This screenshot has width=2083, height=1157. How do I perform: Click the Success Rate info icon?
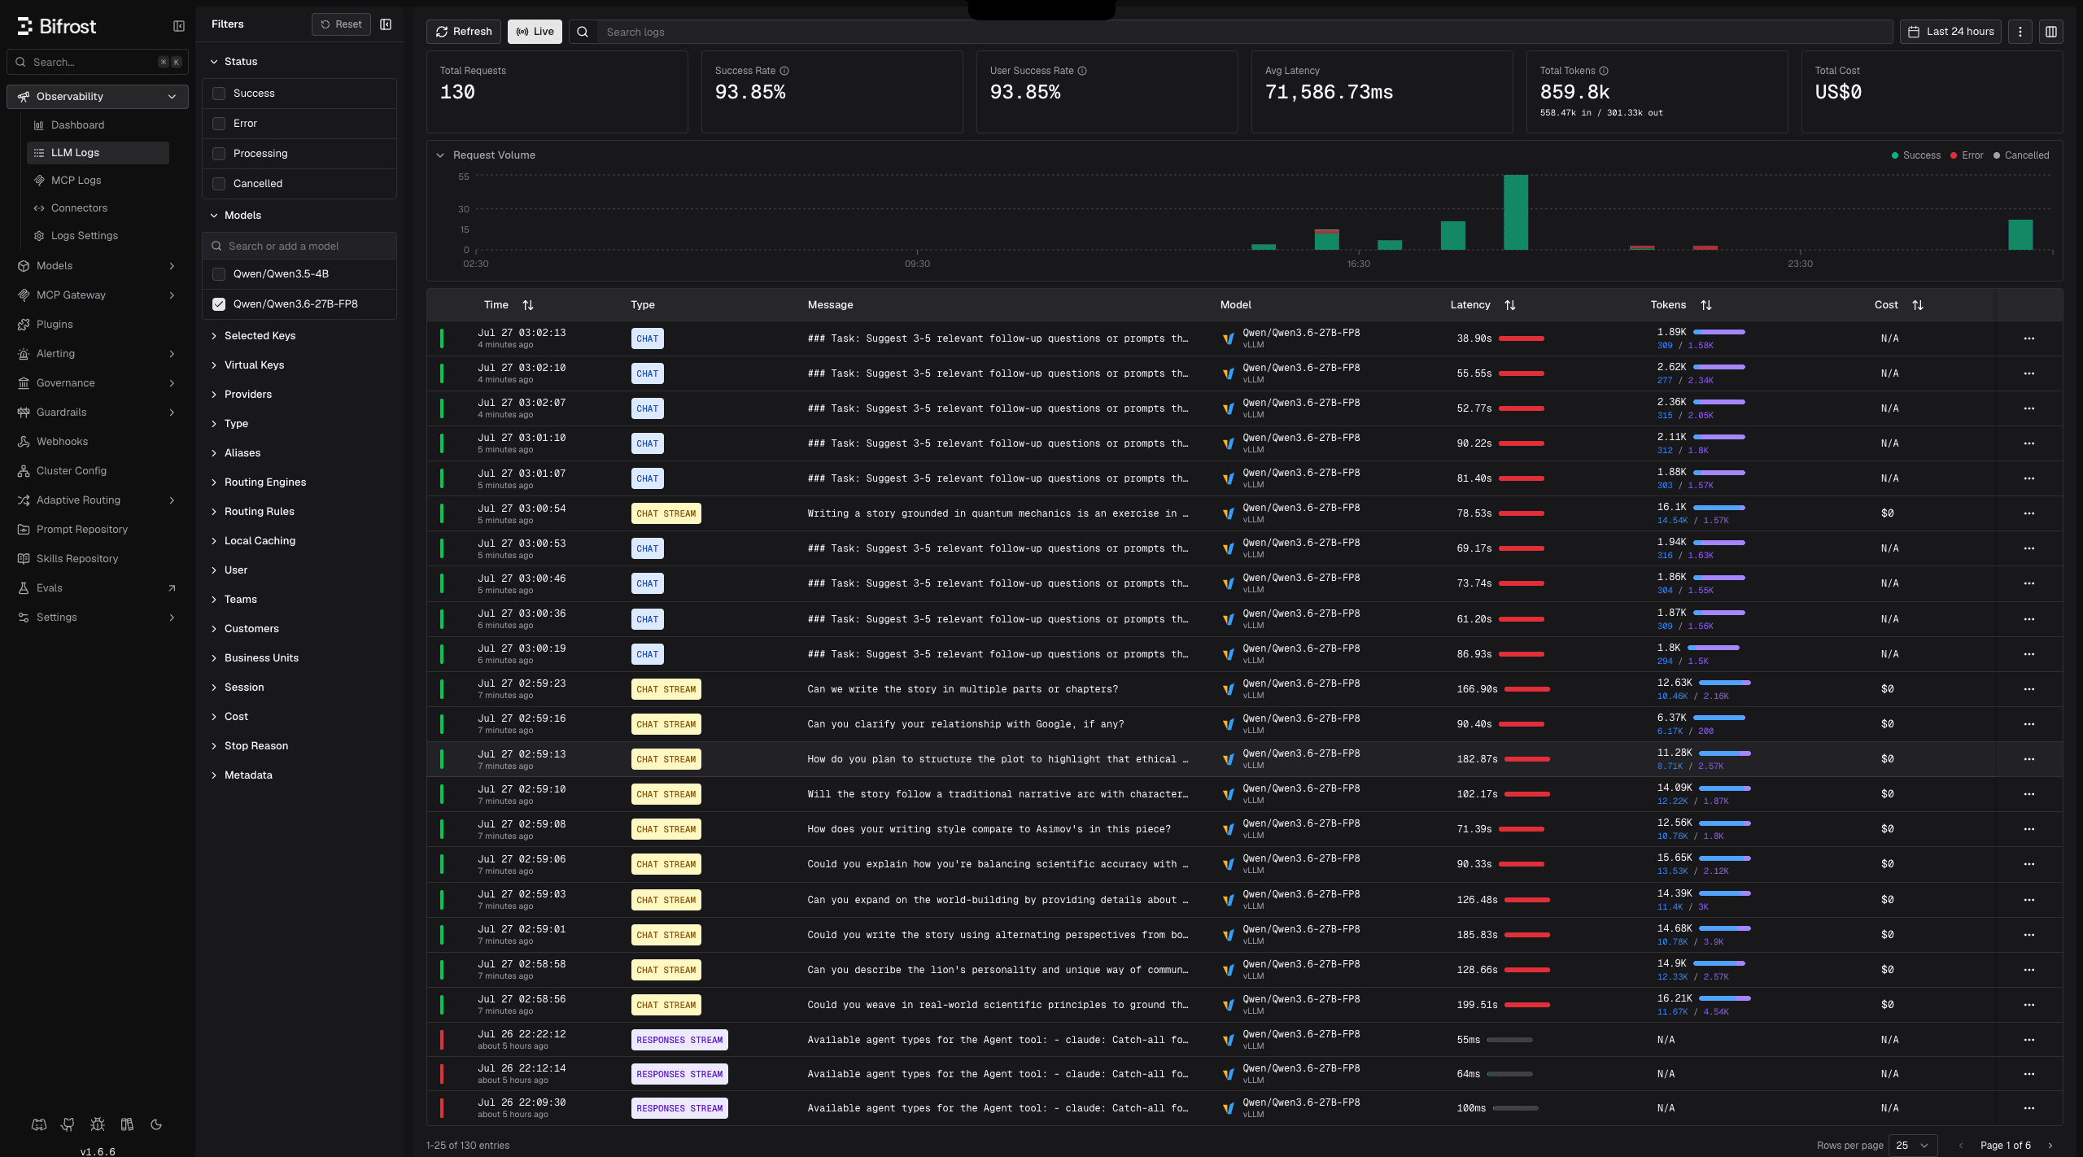(784, 71)
